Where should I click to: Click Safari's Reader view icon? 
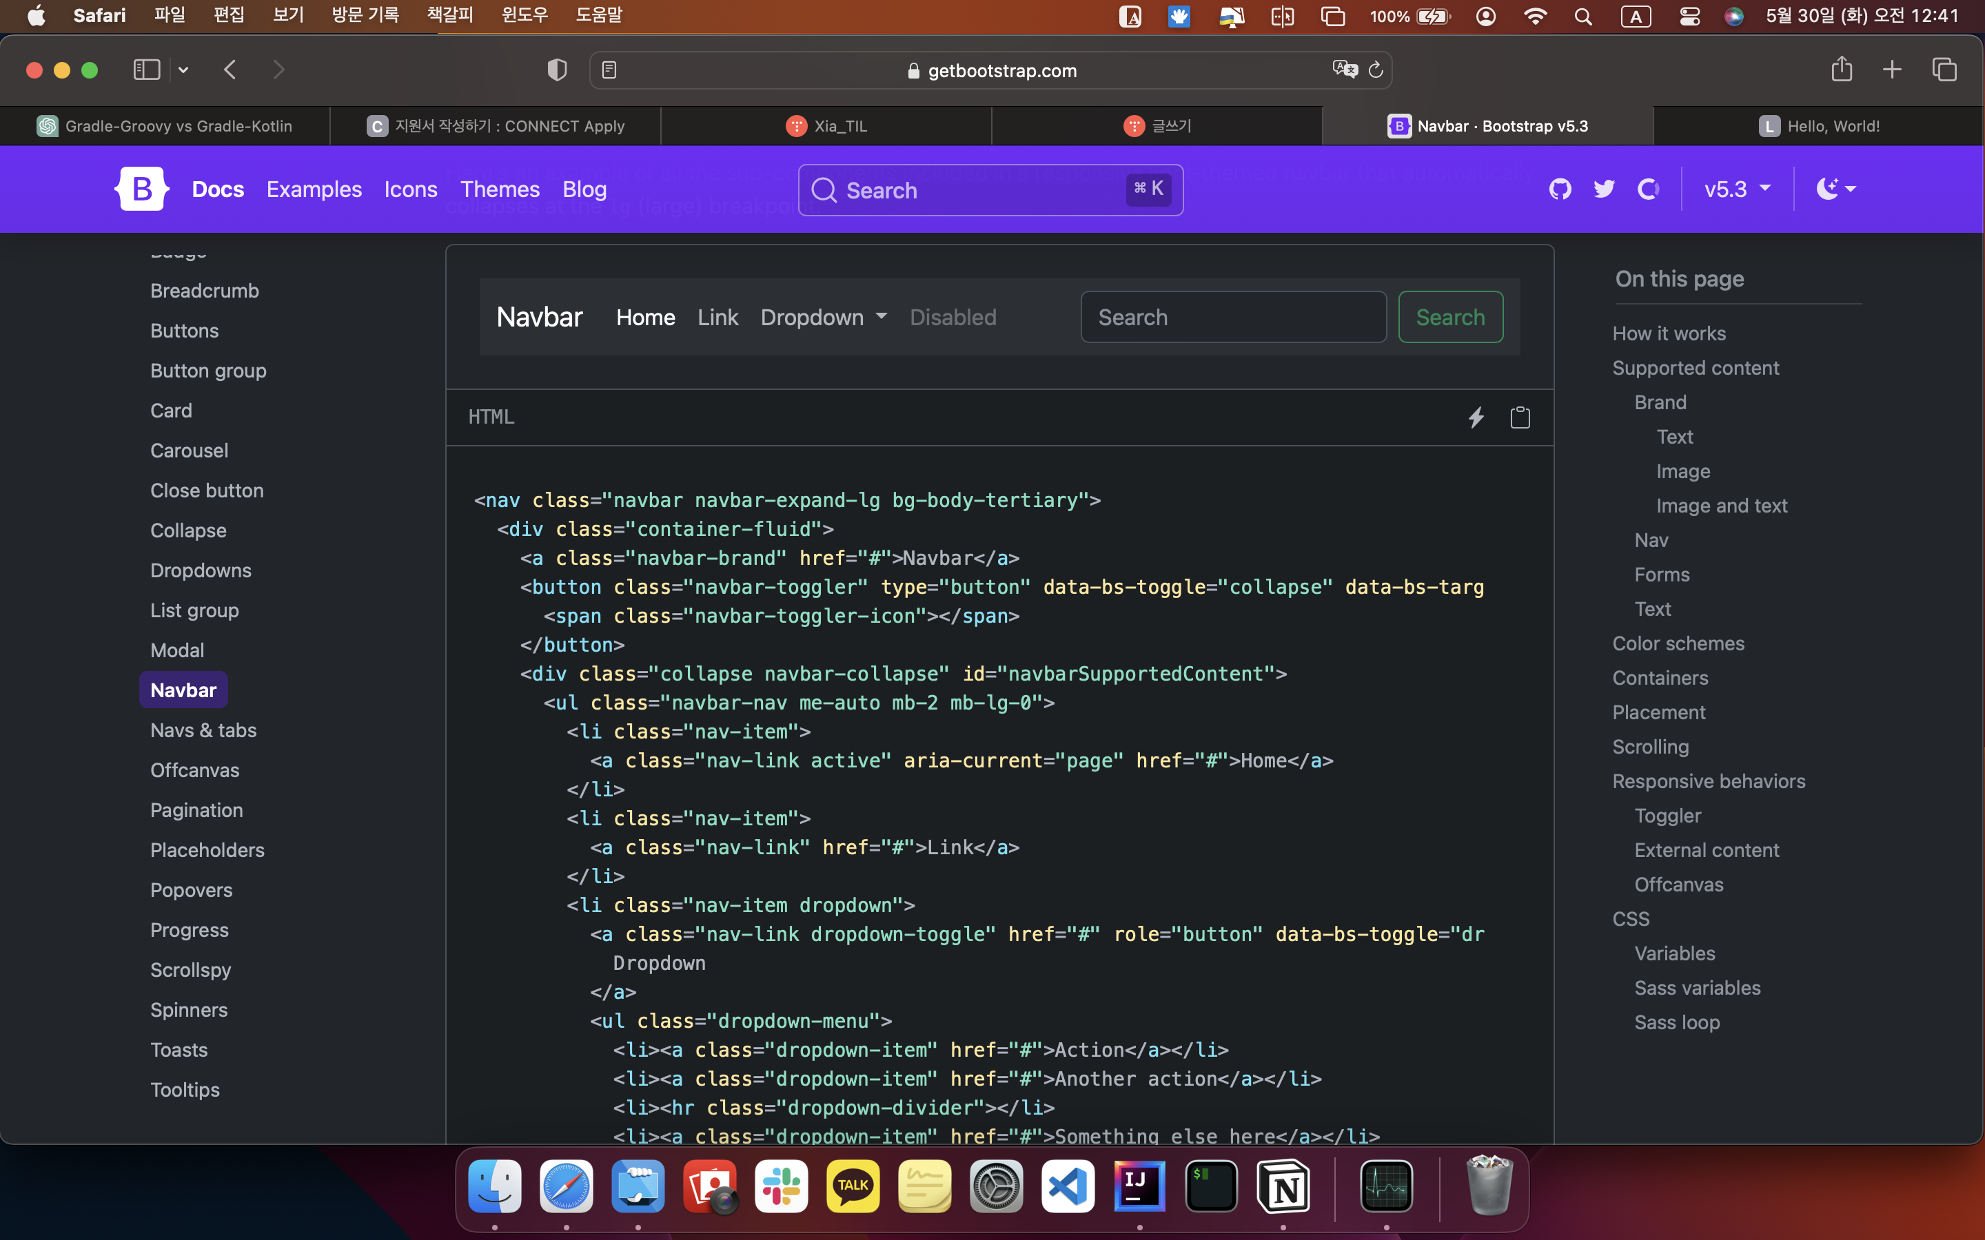609,70
